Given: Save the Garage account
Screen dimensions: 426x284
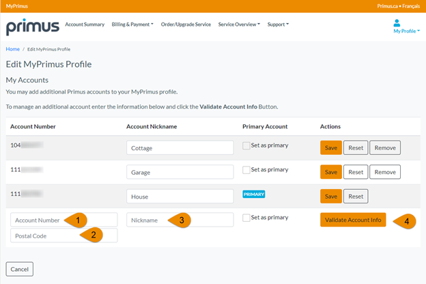Looking at the screenshot, I should click(x=331, y=172).
